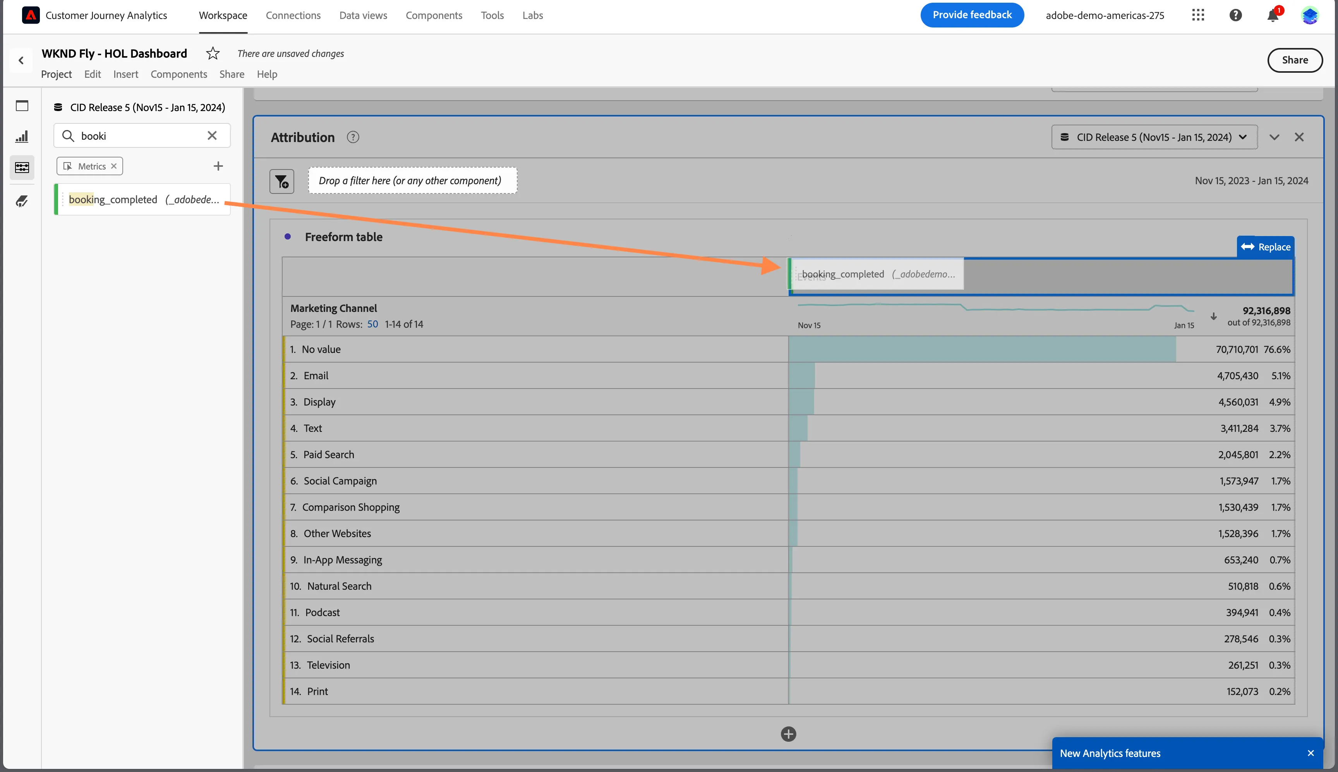
Task: Dismiss the New Analytics features banner
Action: (x=1311, y=753)
